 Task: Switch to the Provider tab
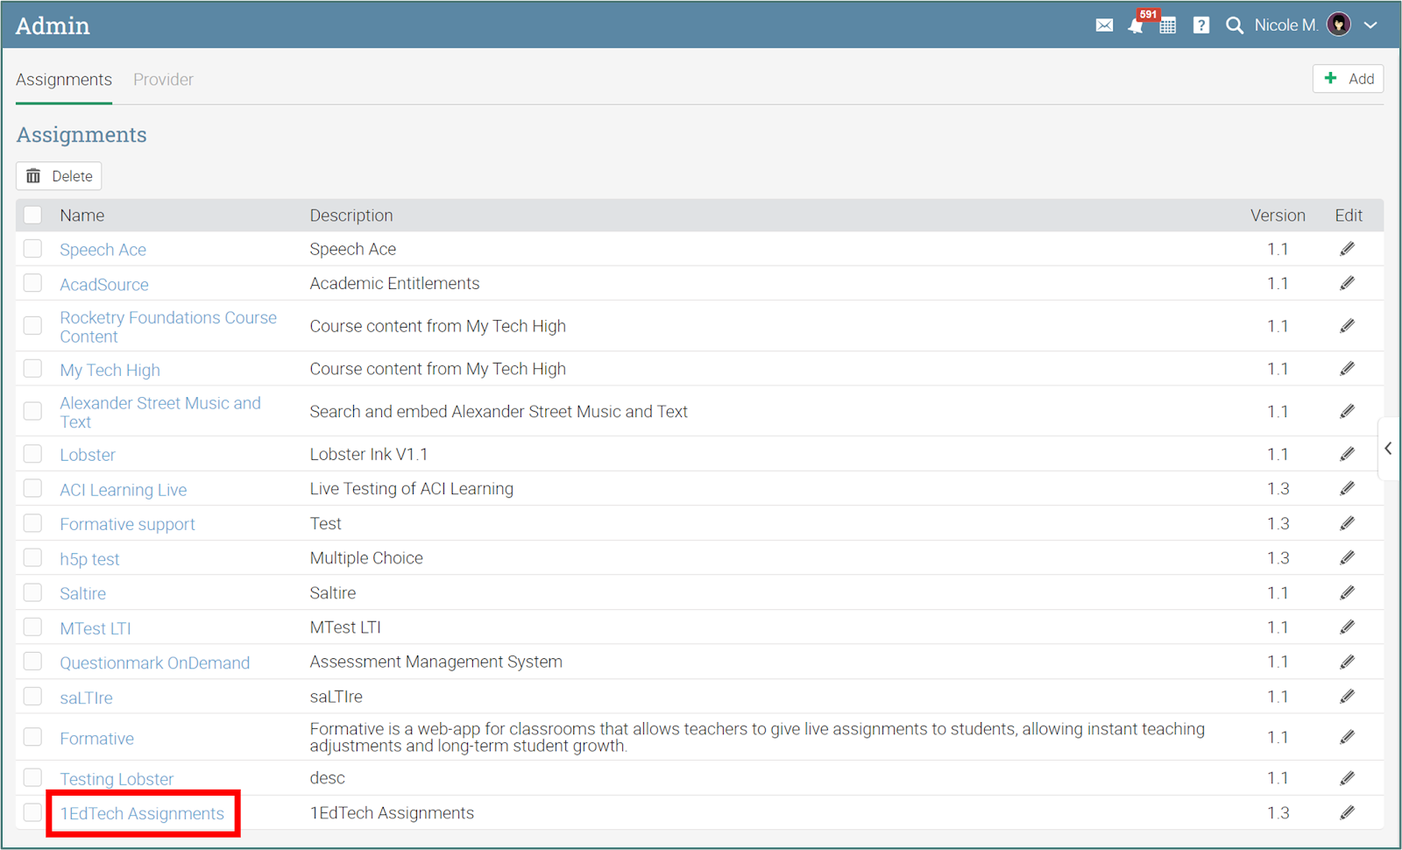[163, 80]
